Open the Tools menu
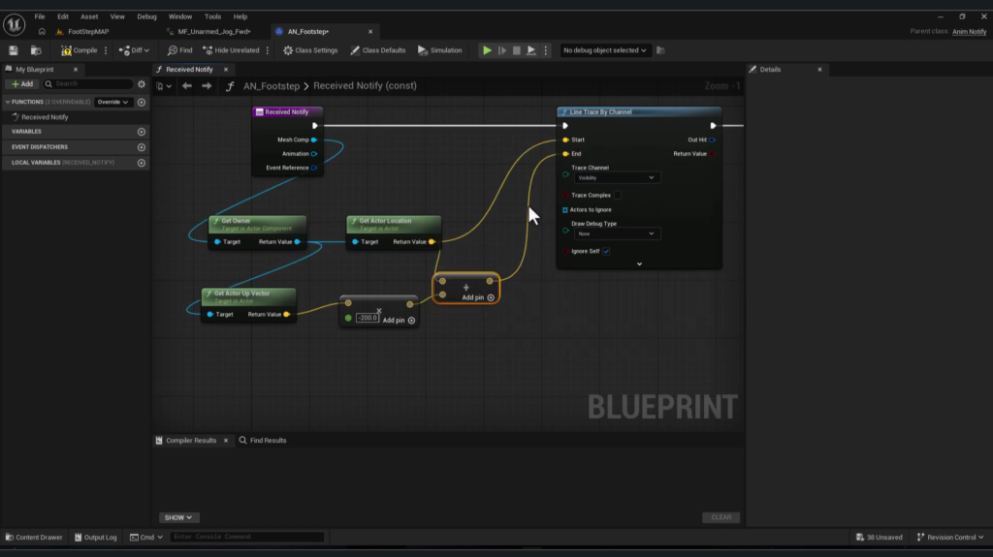The height and width of the screenshot is (557, 993). pyautogui.click(x=212, y=16)
